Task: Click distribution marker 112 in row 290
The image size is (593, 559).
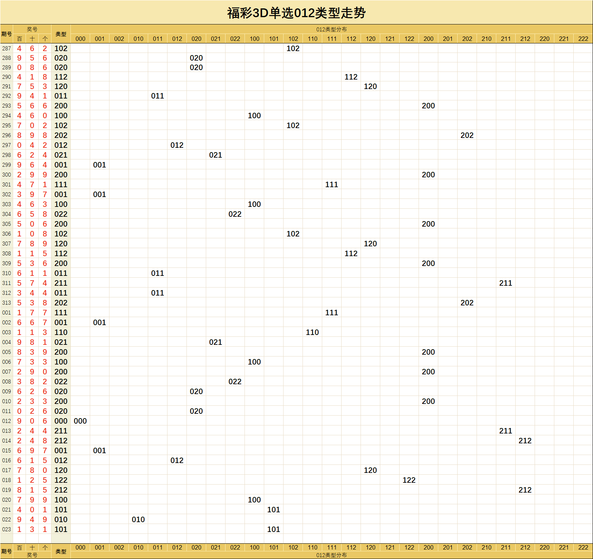Action: pos(351,77)
